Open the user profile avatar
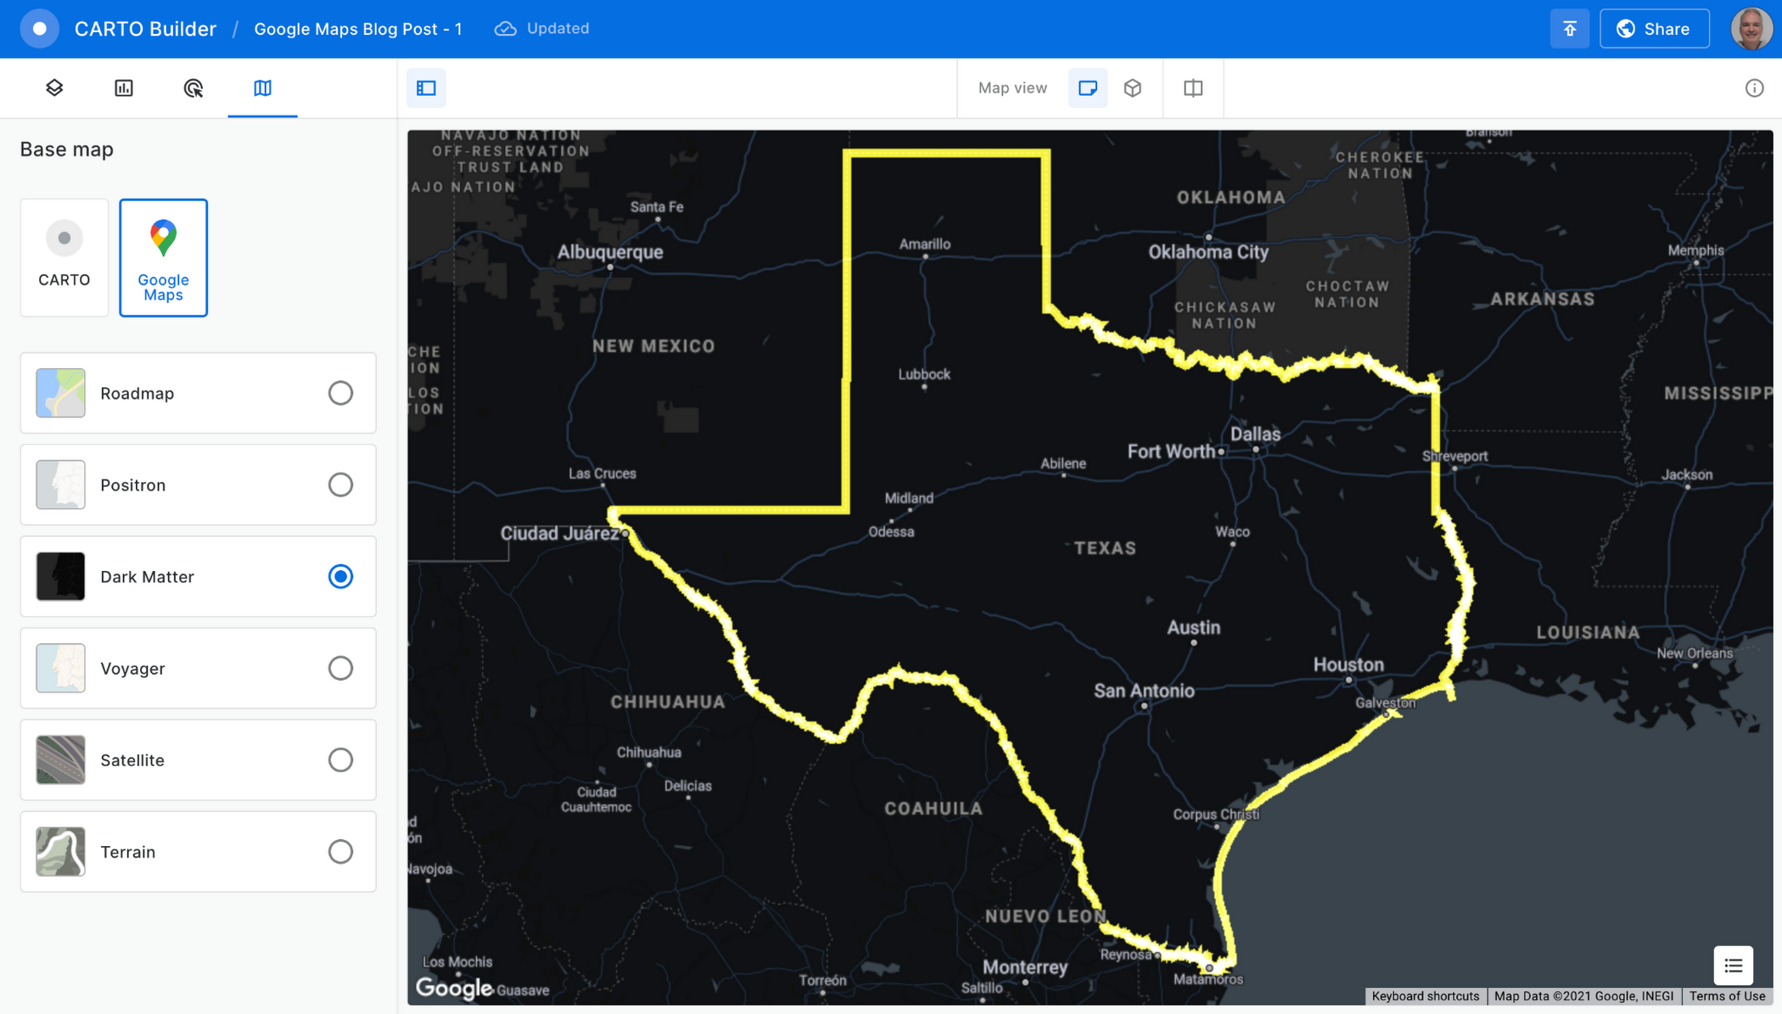 (1751, 29)
